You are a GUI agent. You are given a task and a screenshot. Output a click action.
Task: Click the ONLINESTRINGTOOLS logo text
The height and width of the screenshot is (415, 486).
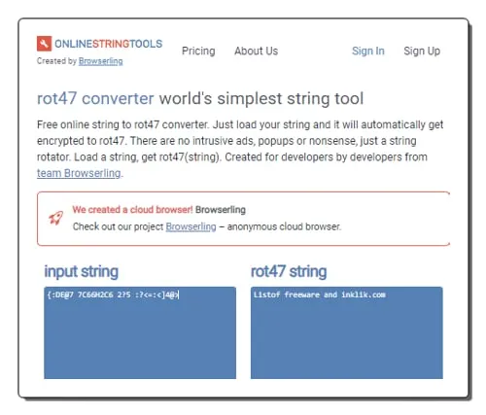point(108,44)
